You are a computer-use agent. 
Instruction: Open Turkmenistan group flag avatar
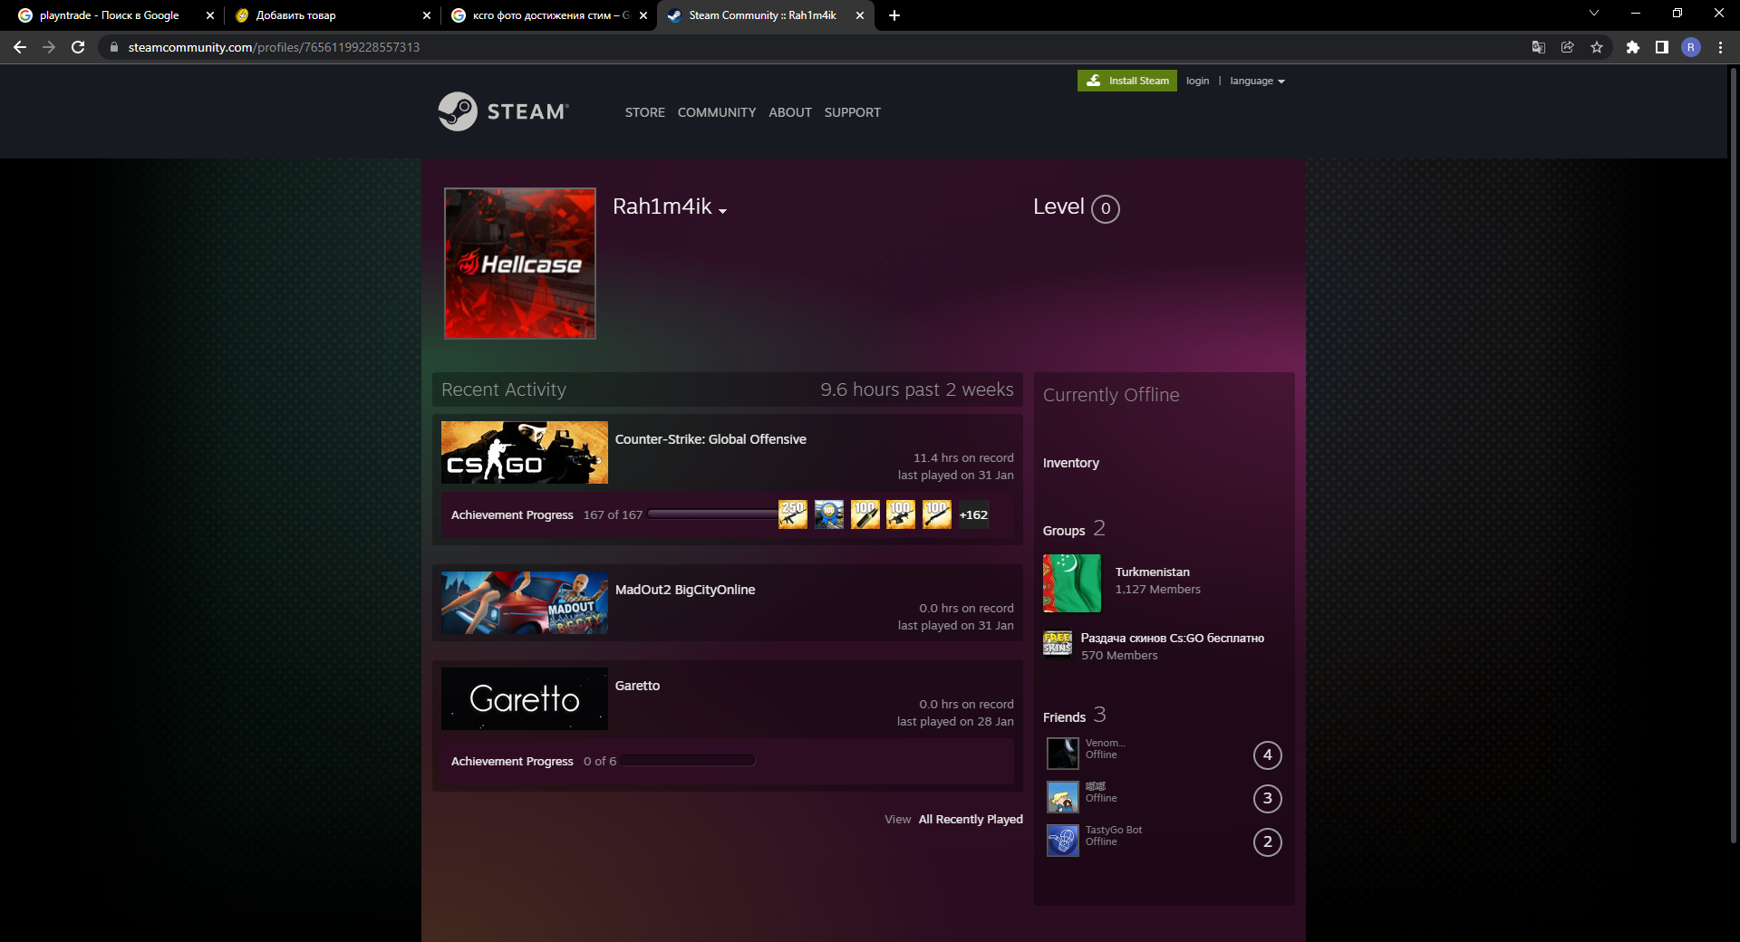tap(1072, 583)
